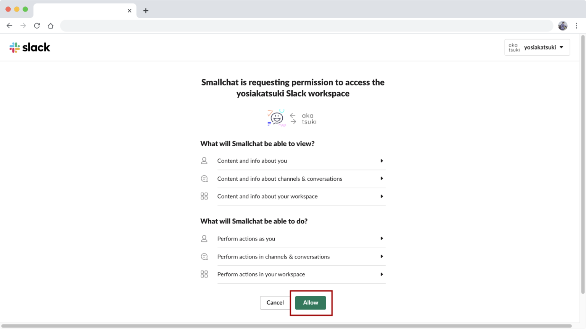The width and height of the screenshot is (586, 329).
Task: Expand Content and info about channels and conversations
Action: (382, 178)
